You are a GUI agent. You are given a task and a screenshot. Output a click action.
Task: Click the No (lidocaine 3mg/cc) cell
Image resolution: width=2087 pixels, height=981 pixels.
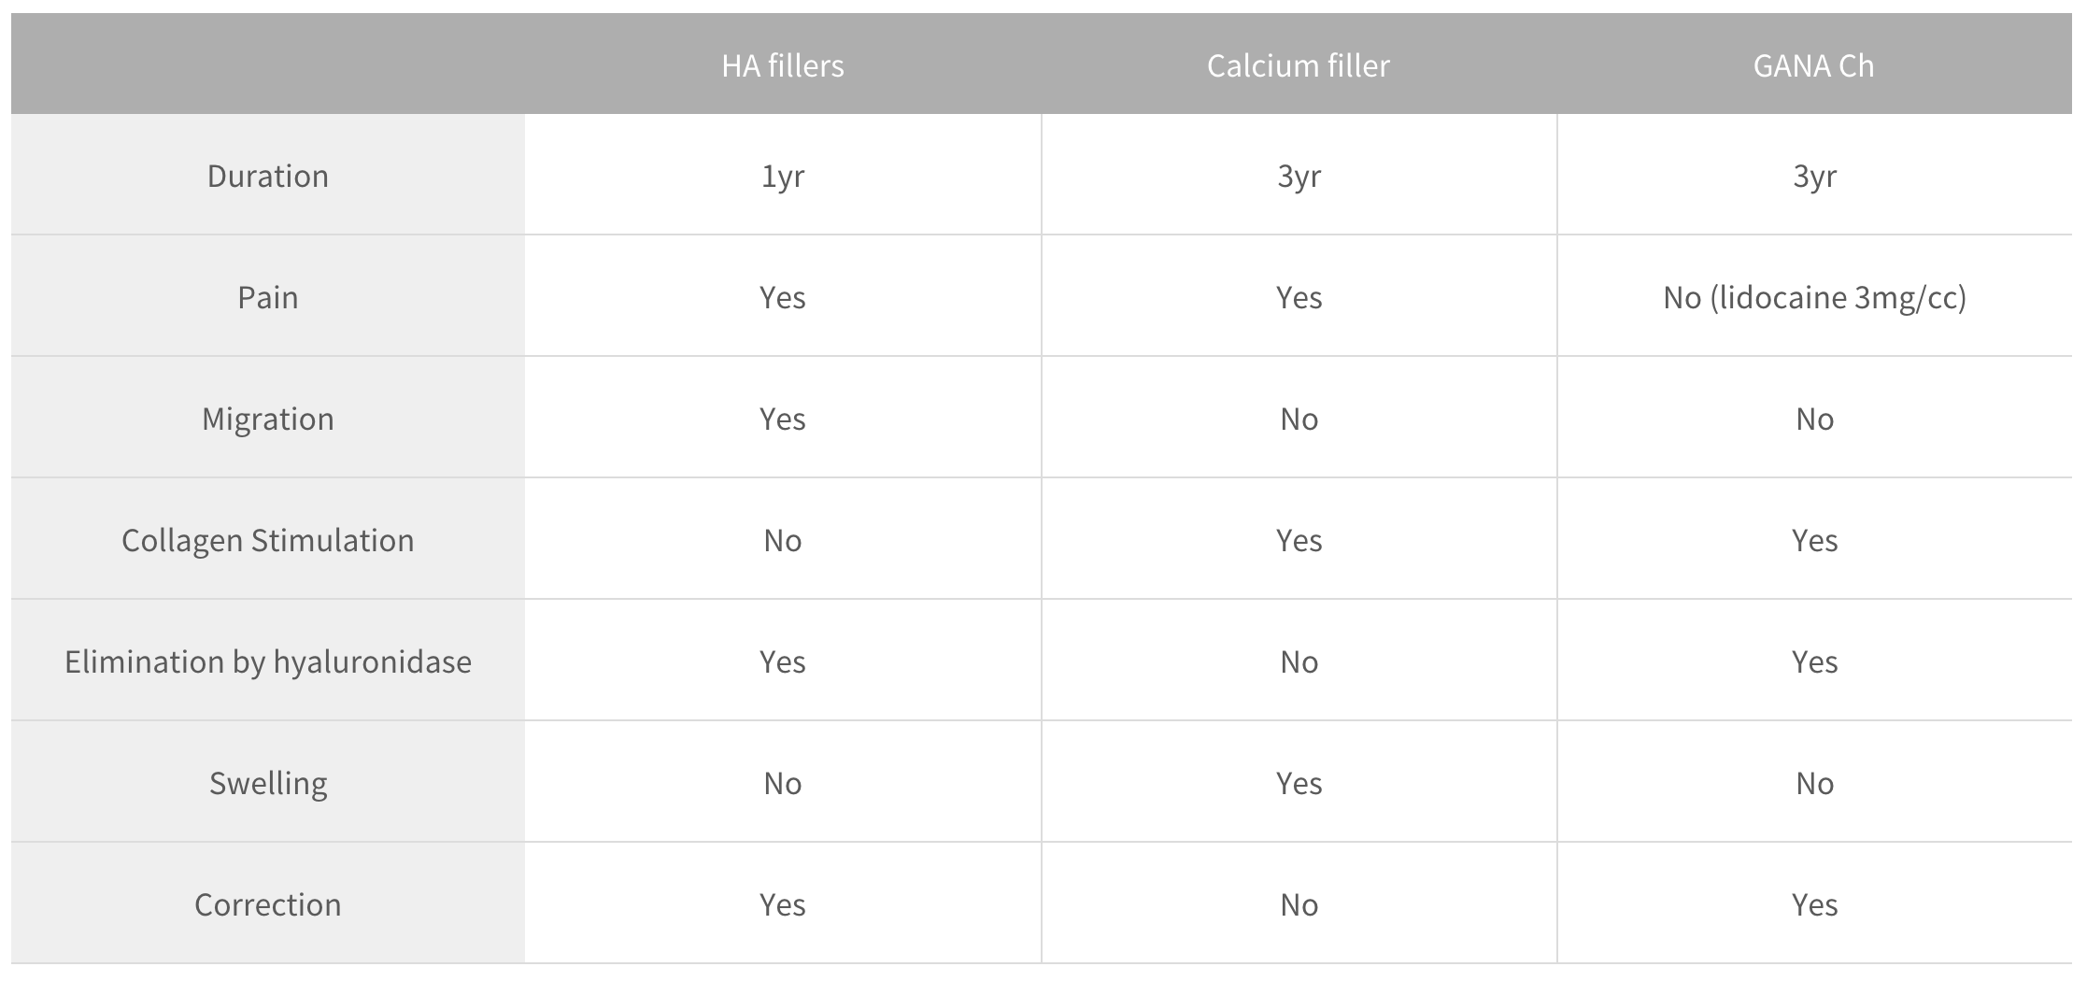pyautogui.click(x=1814, y=297)
